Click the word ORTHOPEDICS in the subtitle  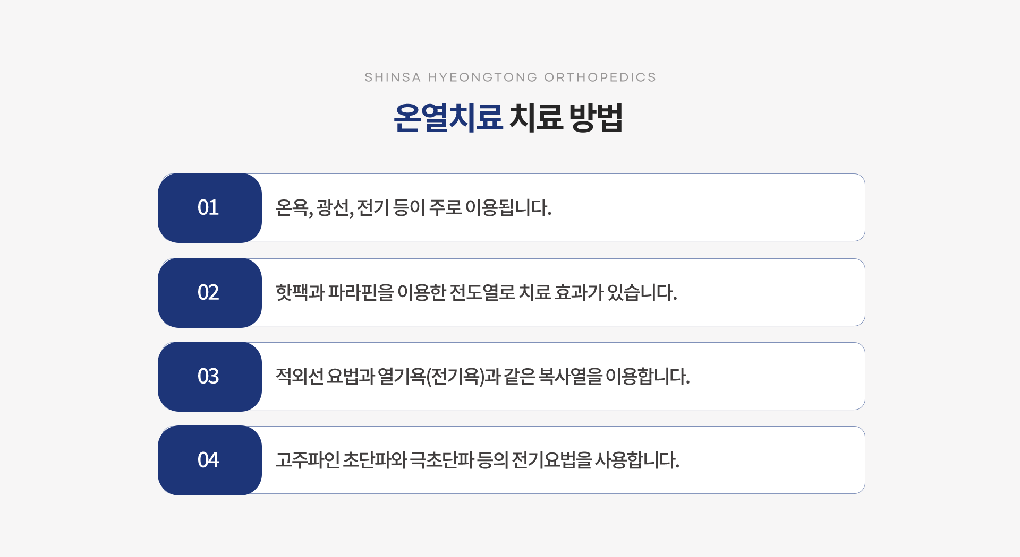click(x=600, y=77)
